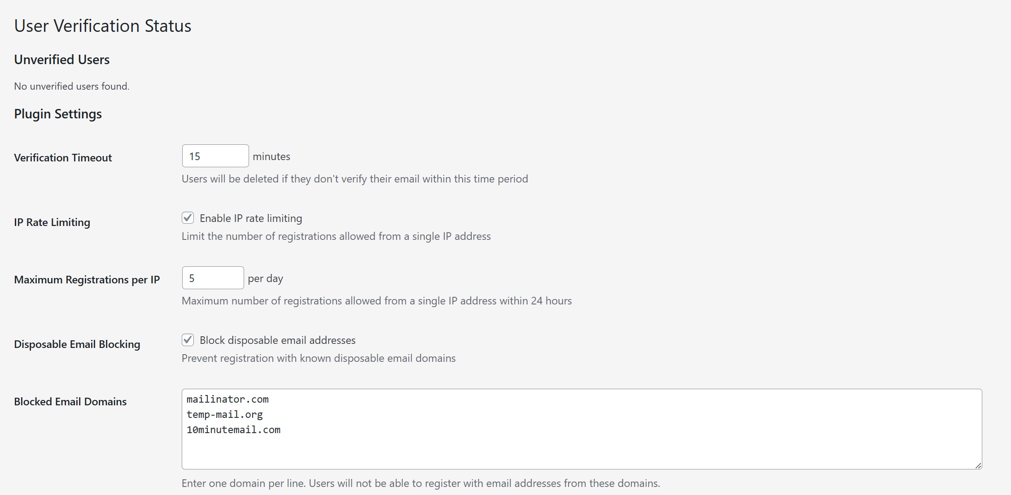Click the 'No unverified users found.' message
The width and height of the screenshot is (1011, 495).
[72, 86]
